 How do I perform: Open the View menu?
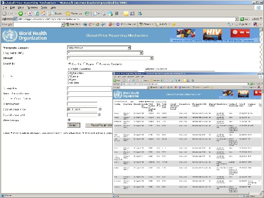click(21, 8)
